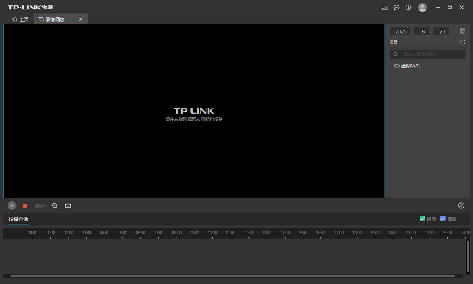The image size is (473, 284).
Task: Close the TP-LINK application window
Action: pos(461,8)
